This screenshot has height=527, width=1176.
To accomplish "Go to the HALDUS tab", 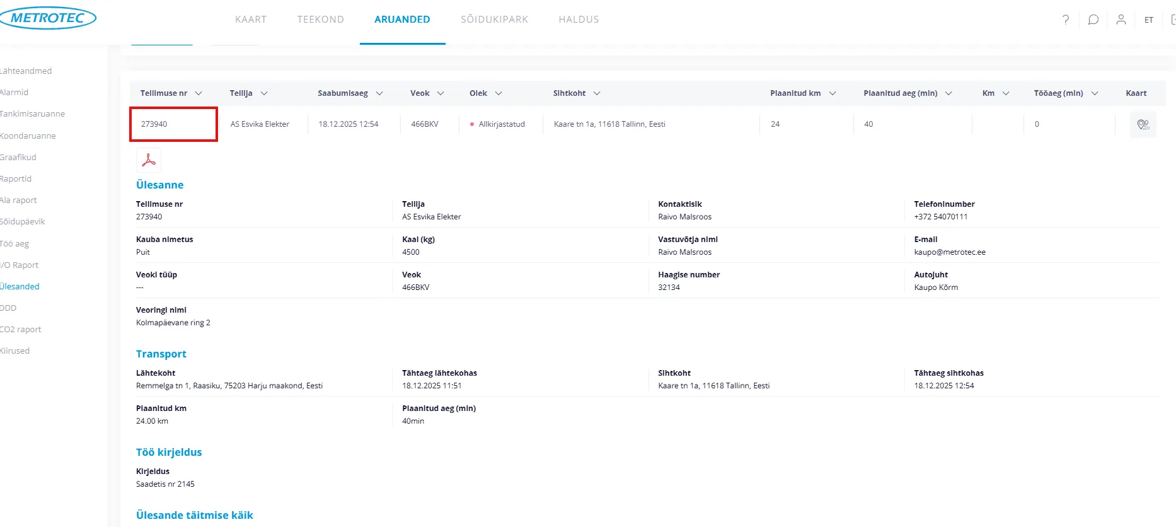I will point(579,20).
